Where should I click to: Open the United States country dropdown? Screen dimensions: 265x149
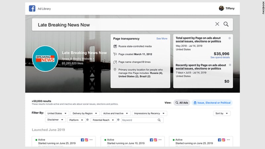pos(57,114)
